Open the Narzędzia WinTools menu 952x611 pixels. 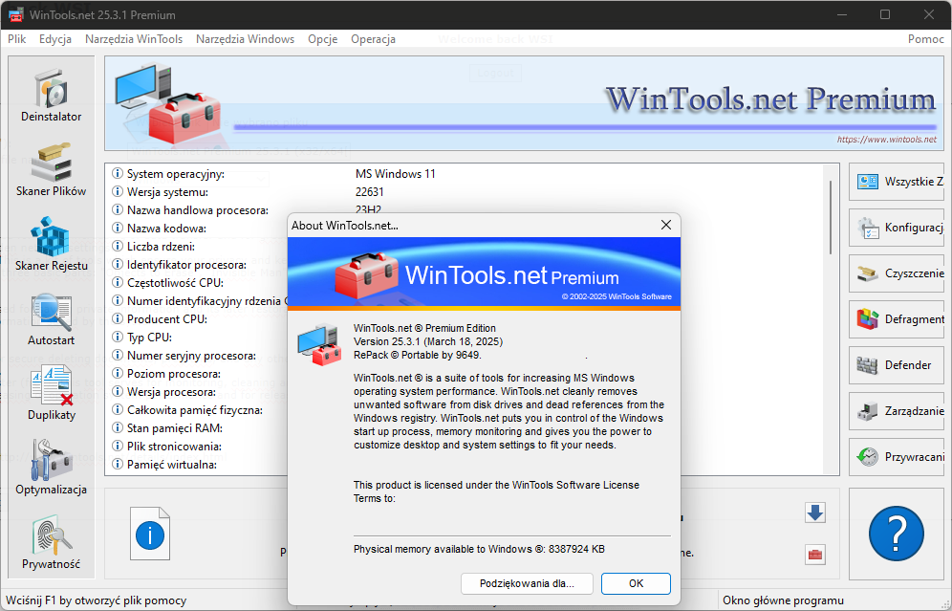point(134,39)
